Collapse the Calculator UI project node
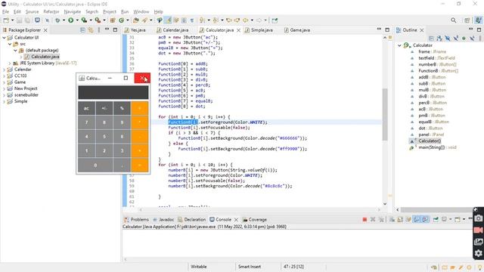The image size is (484, 272). click(4, 38)
